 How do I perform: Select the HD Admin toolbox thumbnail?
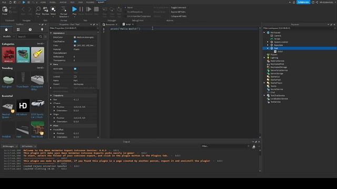[x=23, y=105]
